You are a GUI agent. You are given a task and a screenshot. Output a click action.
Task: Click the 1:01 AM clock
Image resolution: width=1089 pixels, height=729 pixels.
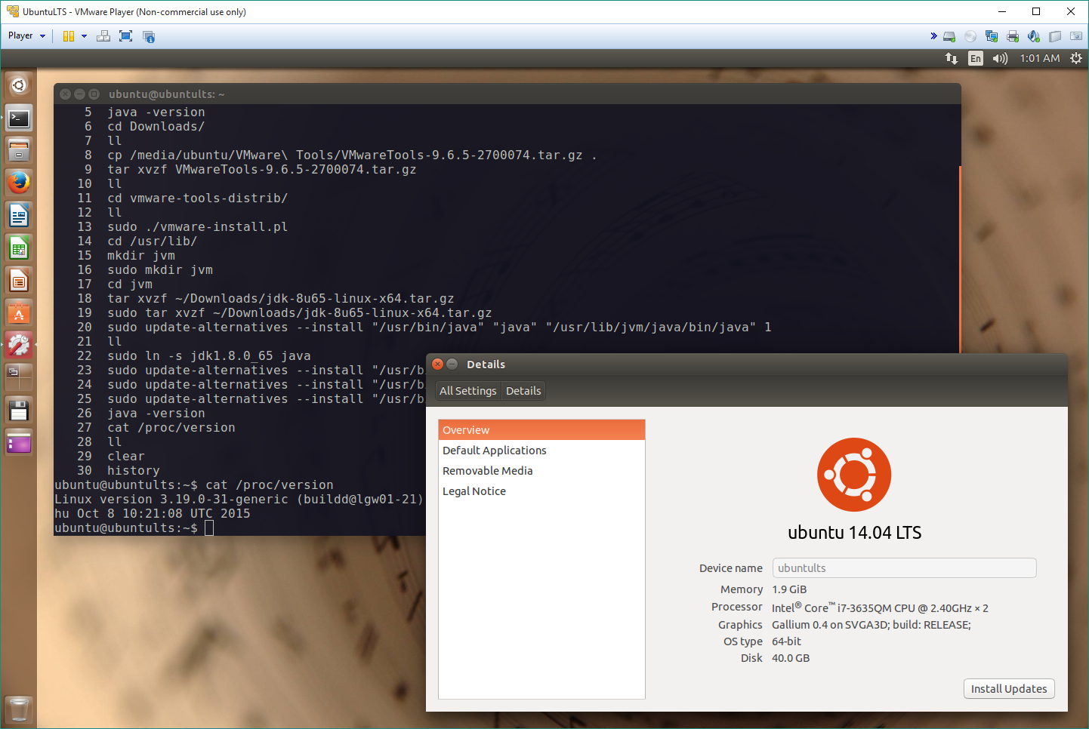1040,58
